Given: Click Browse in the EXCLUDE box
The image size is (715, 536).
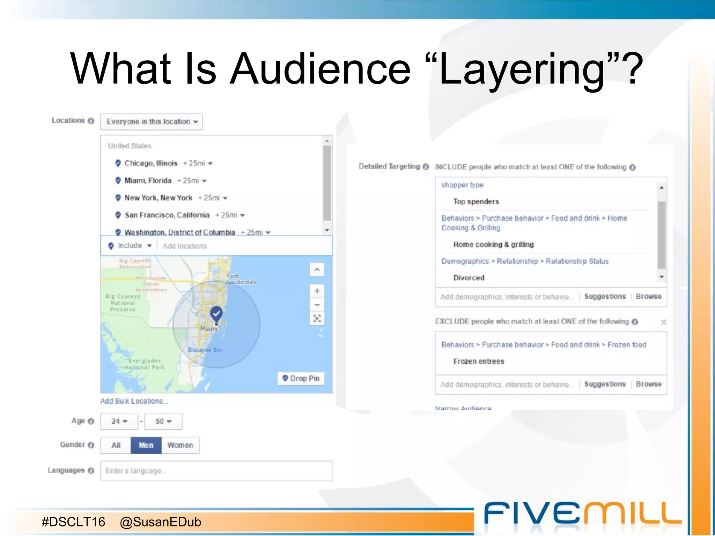Looking at the screenshot, I should (x=649, y=384).
